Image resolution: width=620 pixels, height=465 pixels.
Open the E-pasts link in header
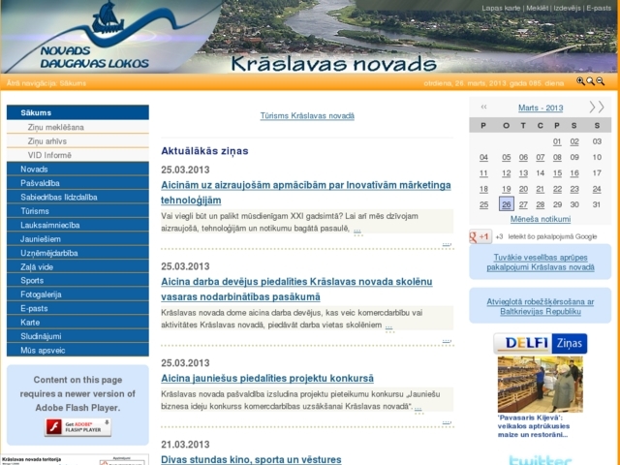[598, 8]
